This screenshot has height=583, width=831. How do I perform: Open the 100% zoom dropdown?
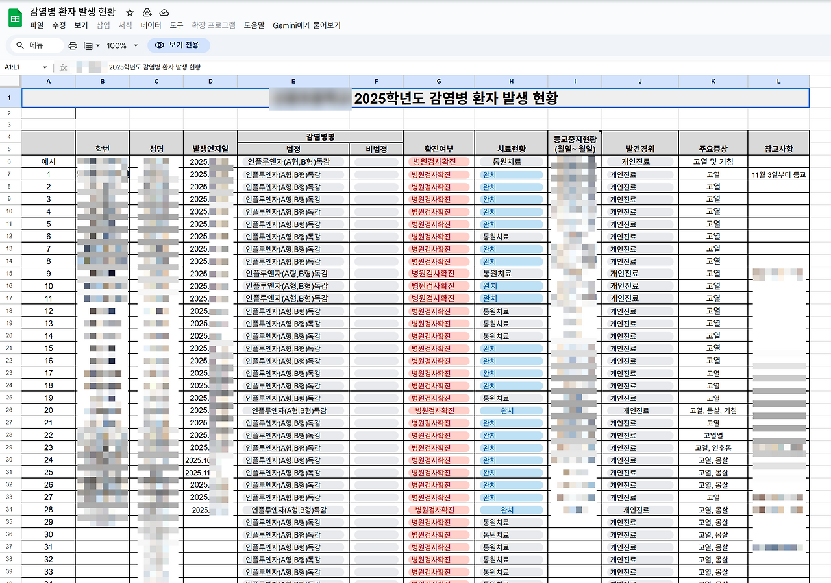(123, 45)
